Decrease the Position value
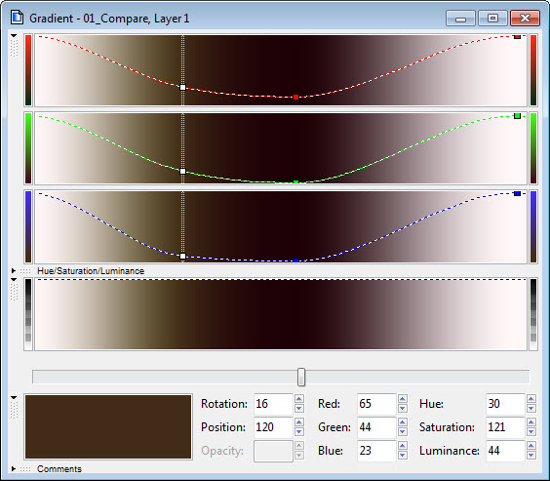This screenshot has width=550, height=481. pyautogui.click(x=298, y=432)
